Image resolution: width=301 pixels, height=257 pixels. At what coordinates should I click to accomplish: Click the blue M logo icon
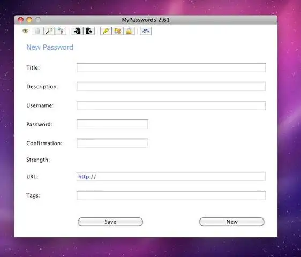[x=146, y=31]
